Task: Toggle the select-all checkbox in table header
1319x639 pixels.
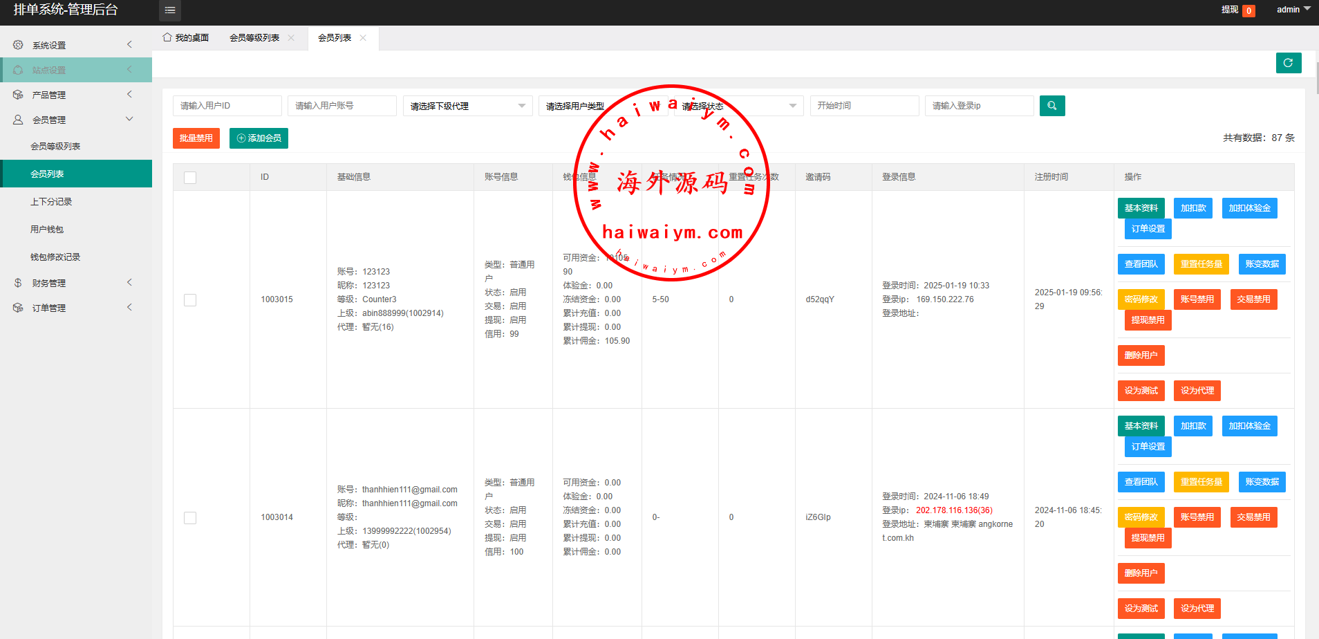Action: [x=190, y=178]
